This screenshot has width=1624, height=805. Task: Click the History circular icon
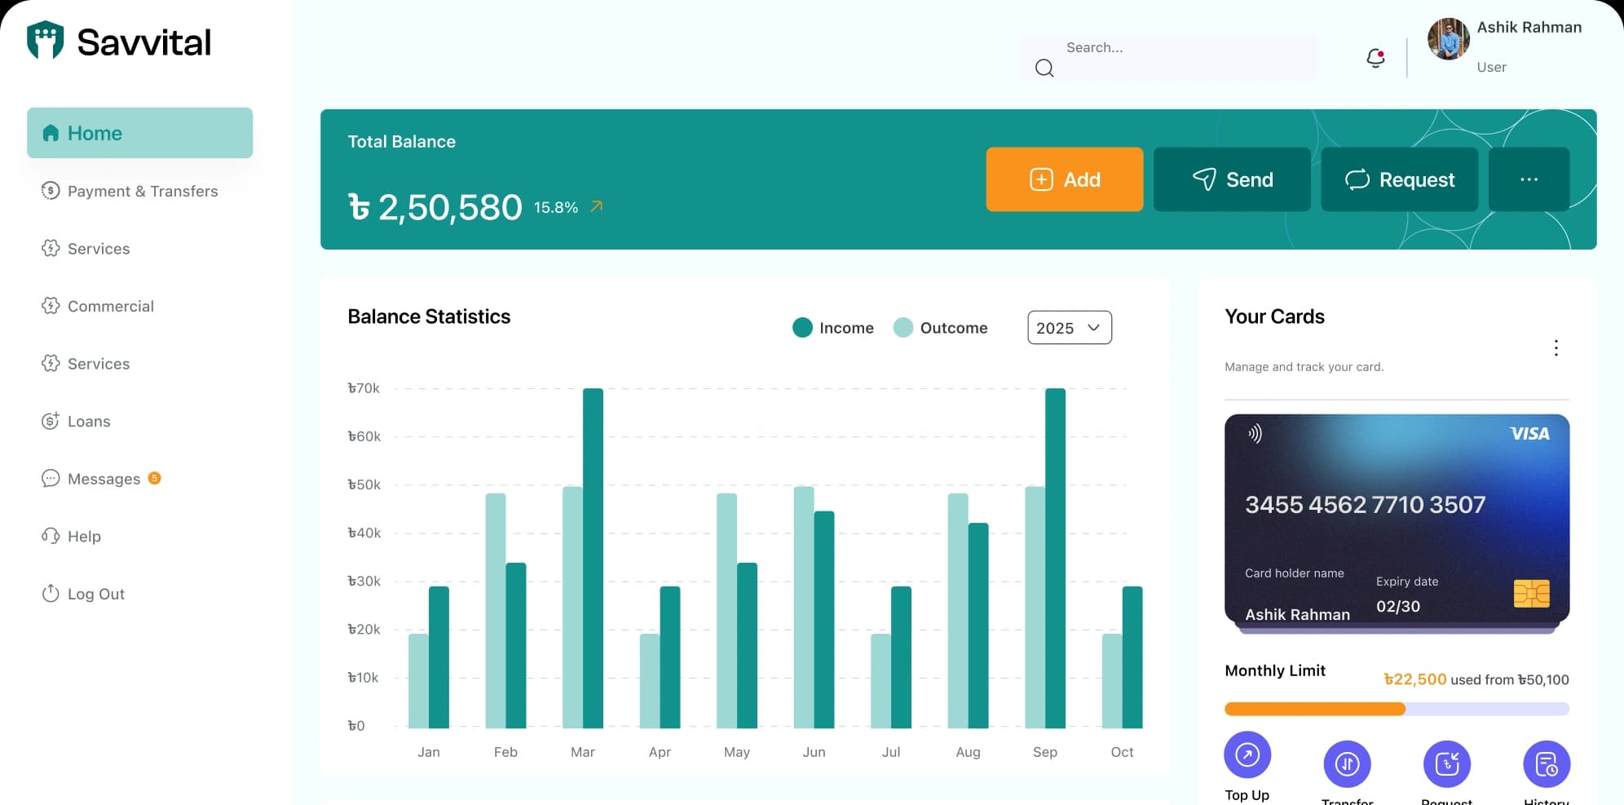tap(1546, 764)
